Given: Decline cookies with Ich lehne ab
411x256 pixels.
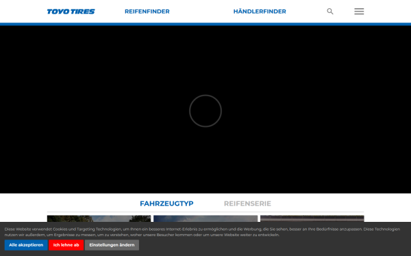Looking at the screenshot, I should pos(66,245).
